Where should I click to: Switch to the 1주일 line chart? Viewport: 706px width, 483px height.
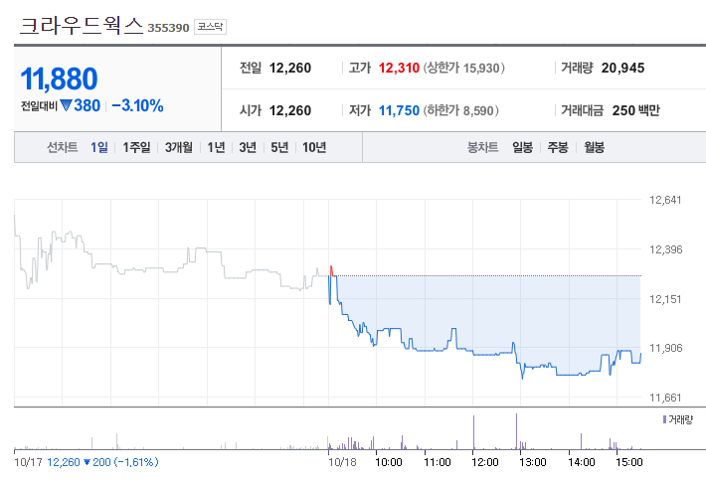136,147
